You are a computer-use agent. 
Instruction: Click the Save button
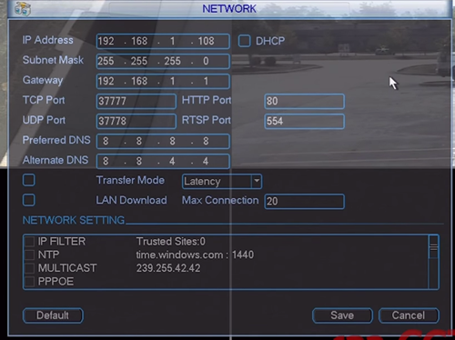point(342,315)
